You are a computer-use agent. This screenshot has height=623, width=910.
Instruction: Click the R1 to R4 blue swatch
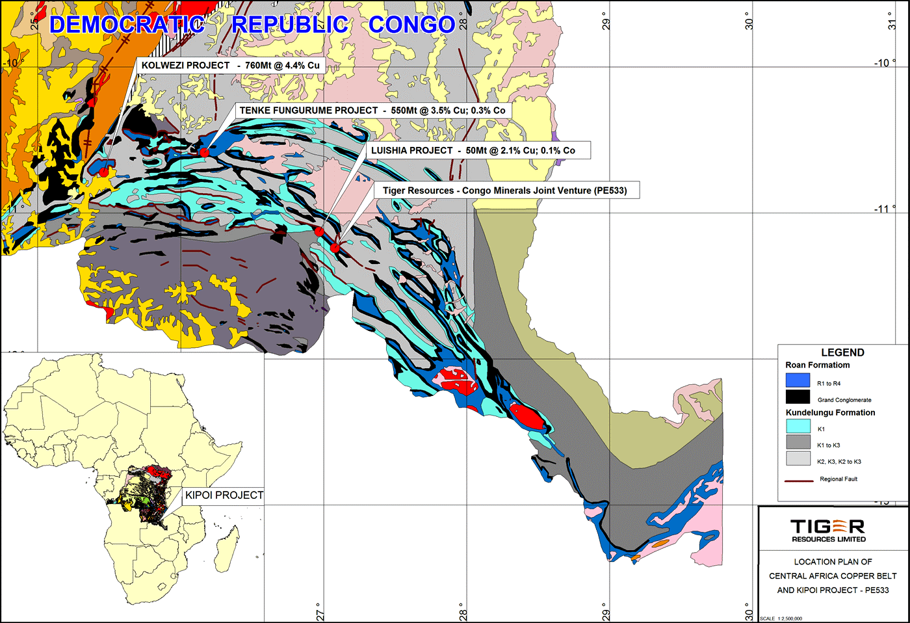point(798,380)
